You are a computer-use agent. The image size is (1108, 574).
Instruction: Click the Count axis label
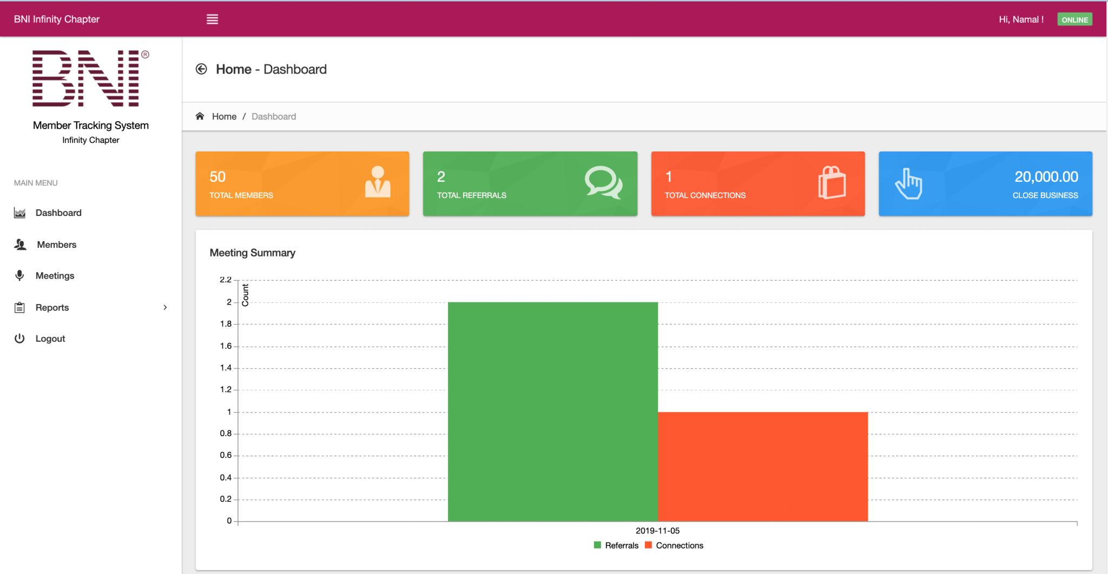tap(245, 295)
